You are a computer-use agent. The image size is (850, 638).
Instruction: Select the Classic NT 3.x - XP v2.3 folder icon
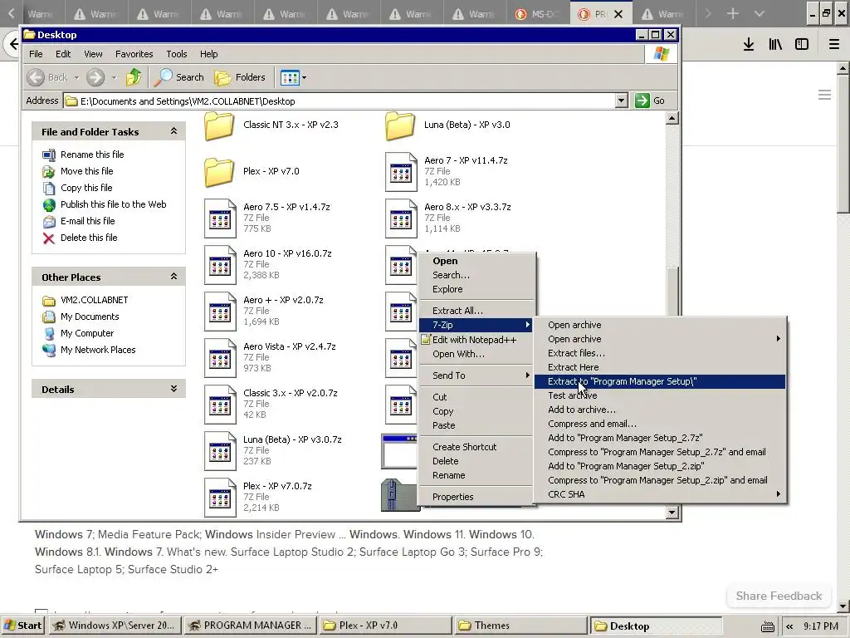click(x=219, y=126)
